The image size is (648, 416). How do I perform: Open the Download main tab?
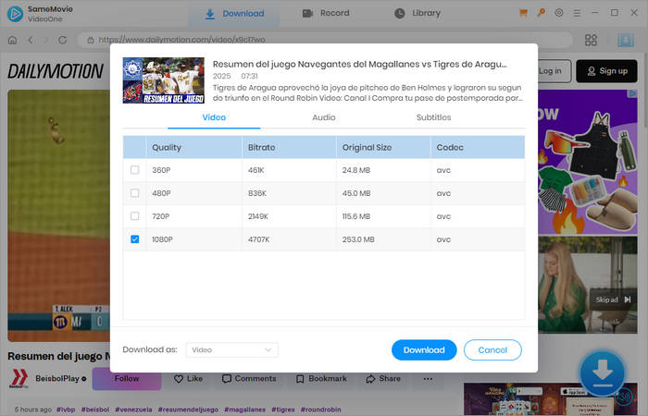coord(234,14)
